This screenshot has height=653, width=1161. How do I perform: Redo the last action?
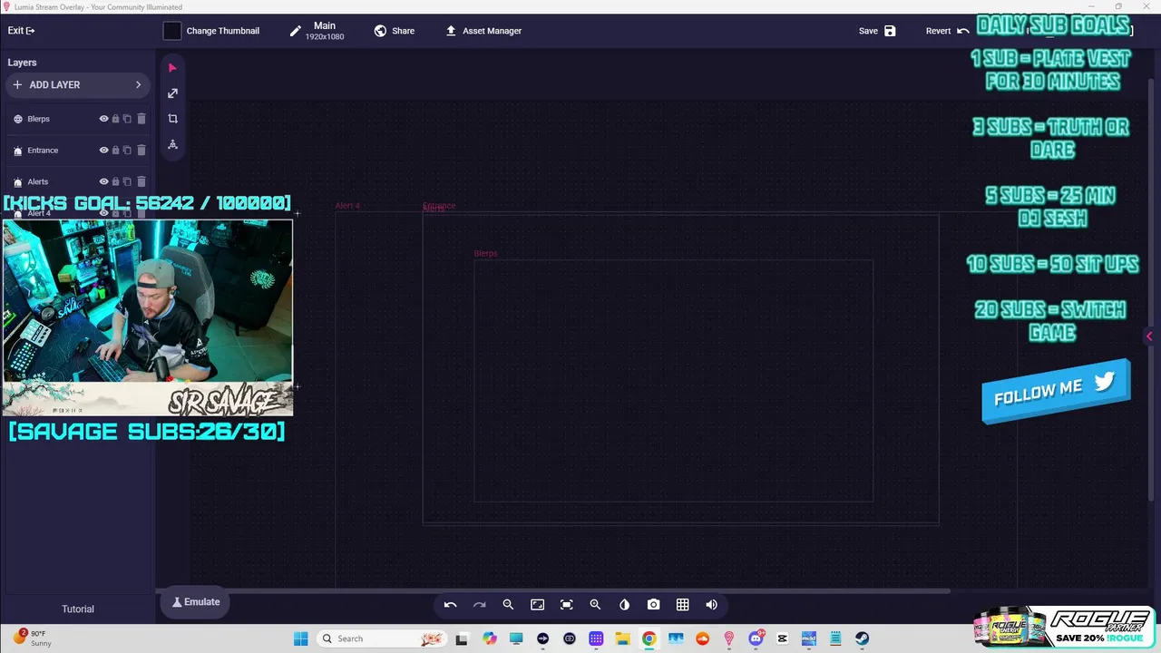[x=479, y=605]
